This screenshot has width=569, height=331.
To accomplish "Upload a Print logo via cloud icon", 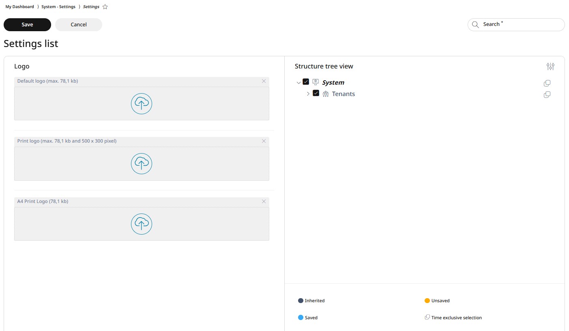I will pyautogui.click(x=142, y=164).
